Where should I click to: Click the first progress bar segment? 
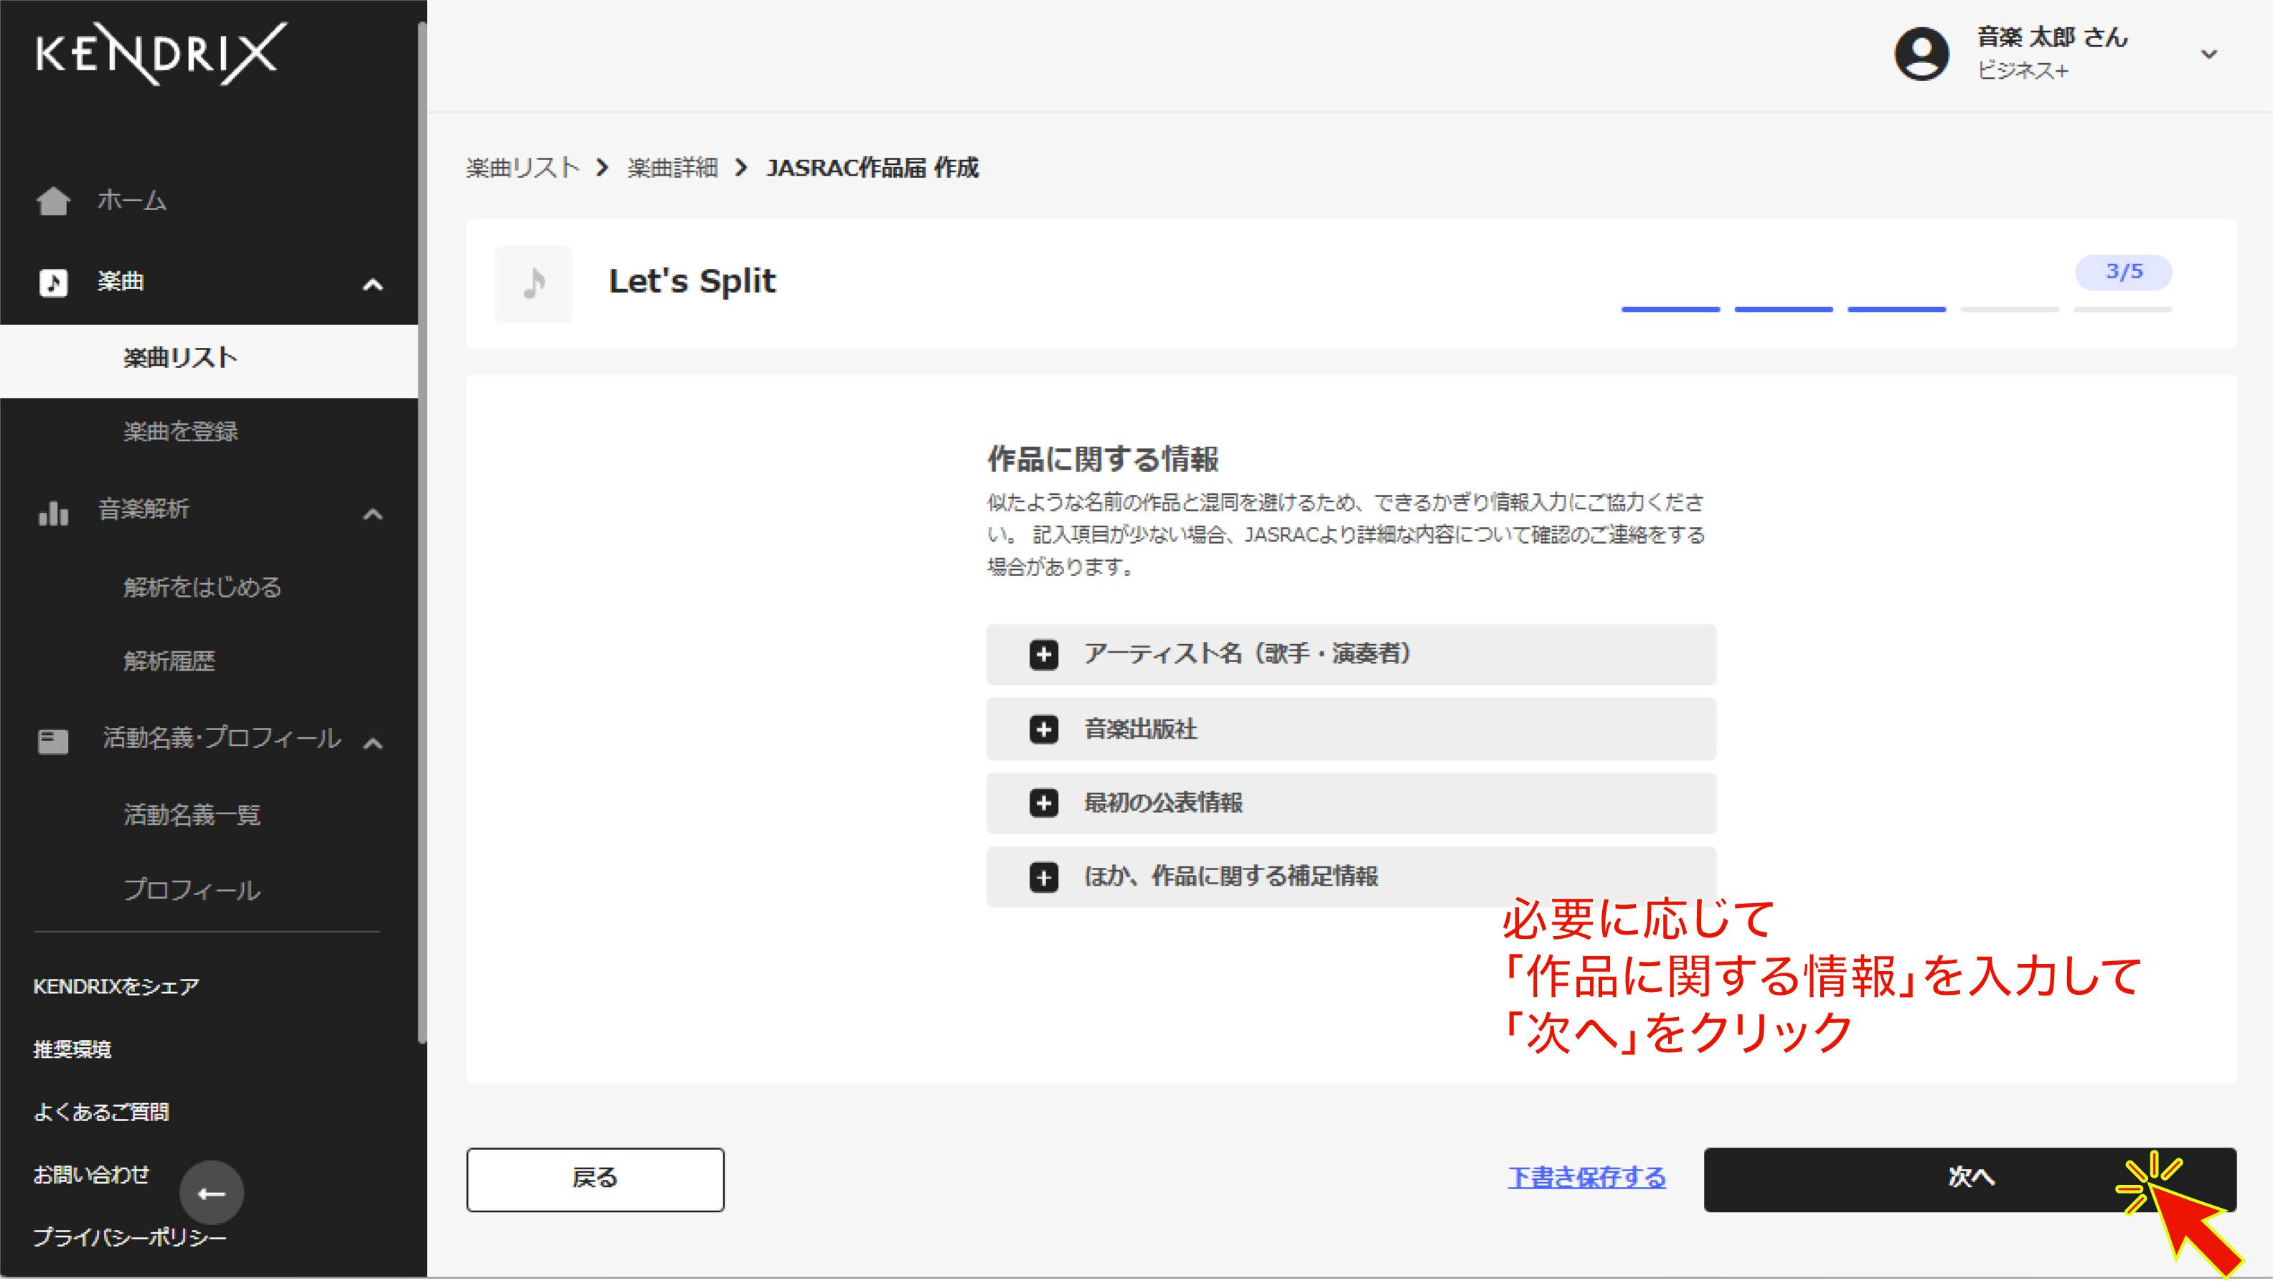pyautogui.click(x=1670, y=310)
